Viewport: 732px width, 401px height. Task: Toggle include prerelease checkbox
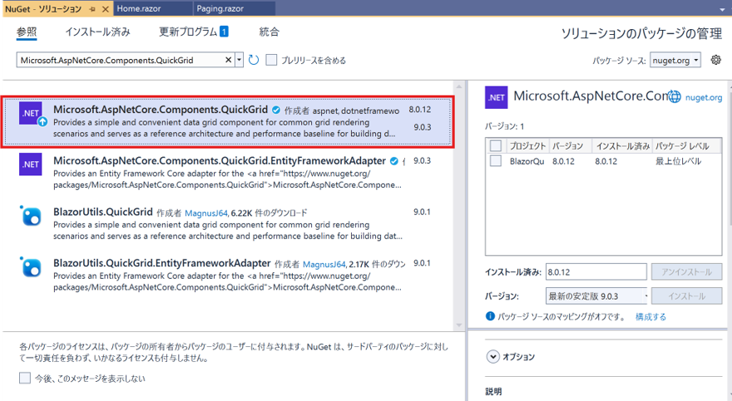pos(271,60)
